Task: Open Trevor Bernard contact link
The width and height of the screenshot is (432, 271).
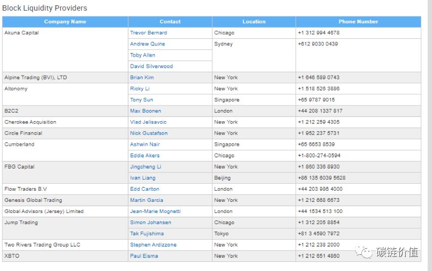Action: 149,33
